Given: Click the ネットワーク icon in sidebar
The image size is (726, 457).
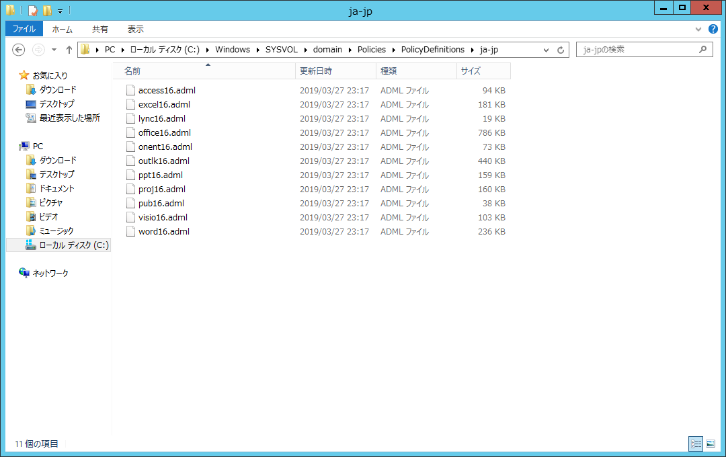Looking at the screenshot, I should pos(24,273).
